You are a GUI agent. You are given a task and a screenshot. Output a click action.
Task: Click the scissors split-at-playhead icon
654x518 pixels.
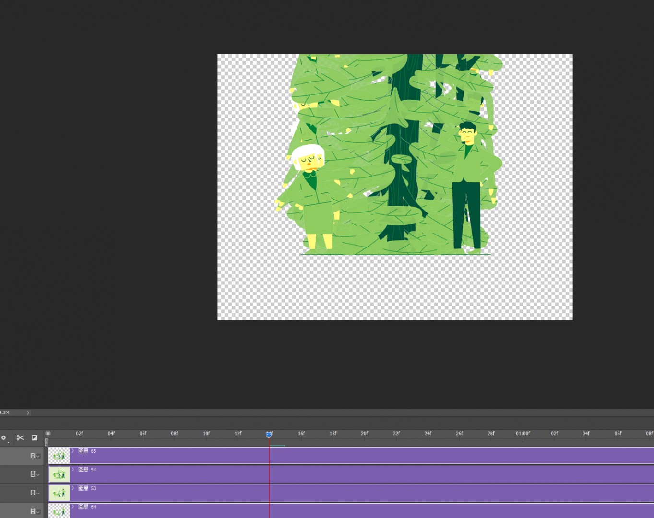pos(20,438)
